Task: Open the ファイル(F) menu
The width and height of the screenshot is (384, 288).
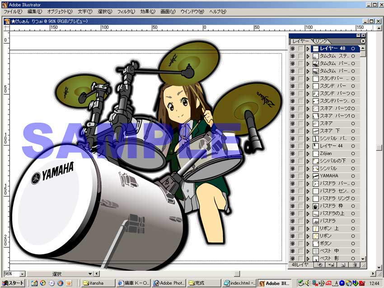Action: [13, 11]
